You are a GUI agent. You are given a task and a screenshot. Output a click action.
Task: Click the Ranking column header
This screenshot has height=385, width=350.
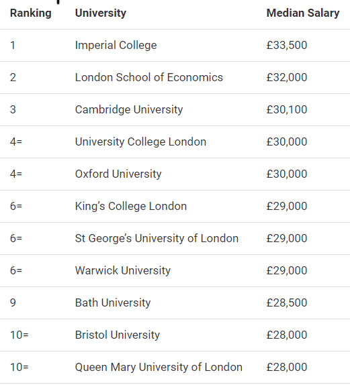(x=30, y=13)
